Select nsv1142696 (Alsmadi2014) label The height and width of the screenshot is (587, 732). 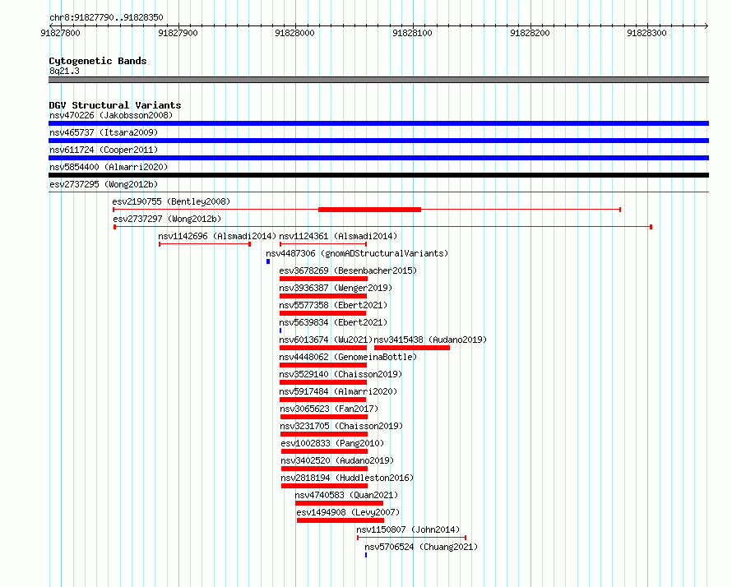coord(217,236)
